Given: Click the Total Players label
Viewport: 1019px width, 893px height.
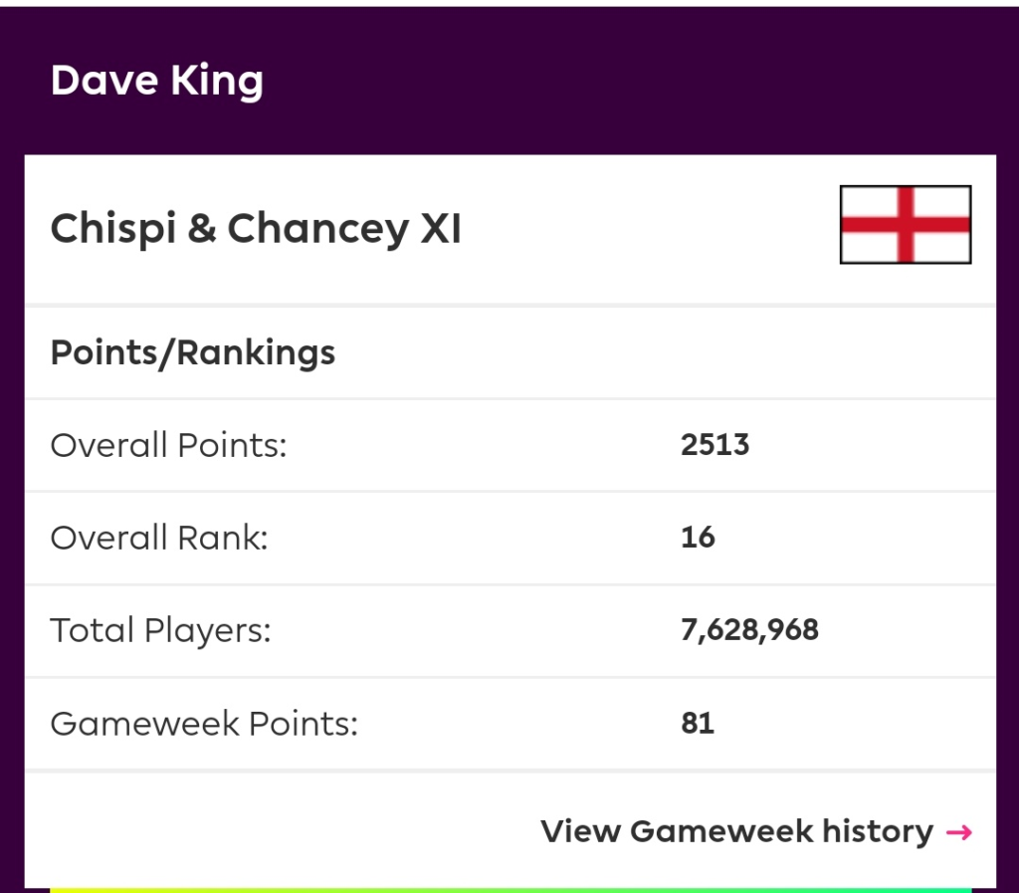Looking at the screenshot, I should [x=160, y=630].
